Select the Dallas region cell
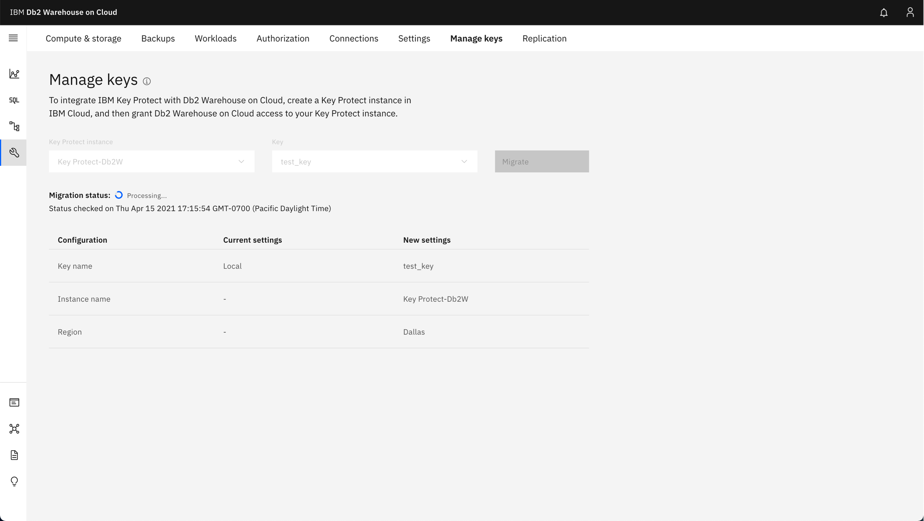 tap(414, 332)
